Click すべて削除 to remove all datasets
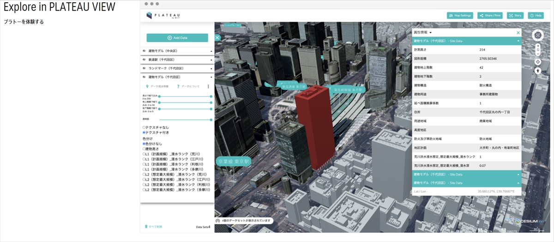Viewport: 554px width, 242px height. pyautogui.click(x=153, y=227)
